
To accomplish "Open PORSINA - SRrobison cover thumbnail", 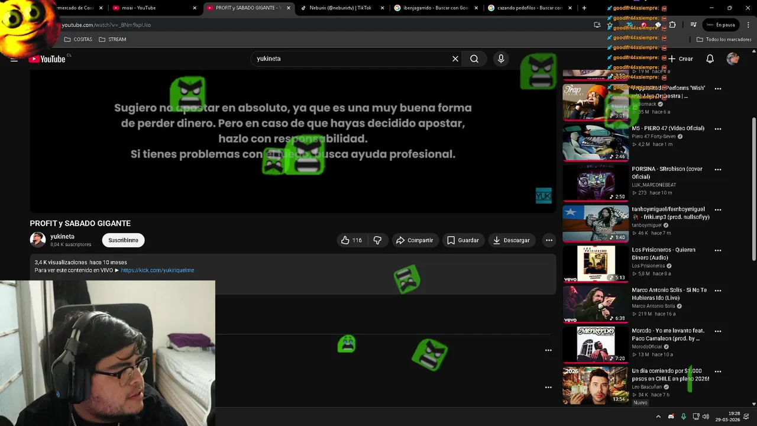I will click(596, 183).
